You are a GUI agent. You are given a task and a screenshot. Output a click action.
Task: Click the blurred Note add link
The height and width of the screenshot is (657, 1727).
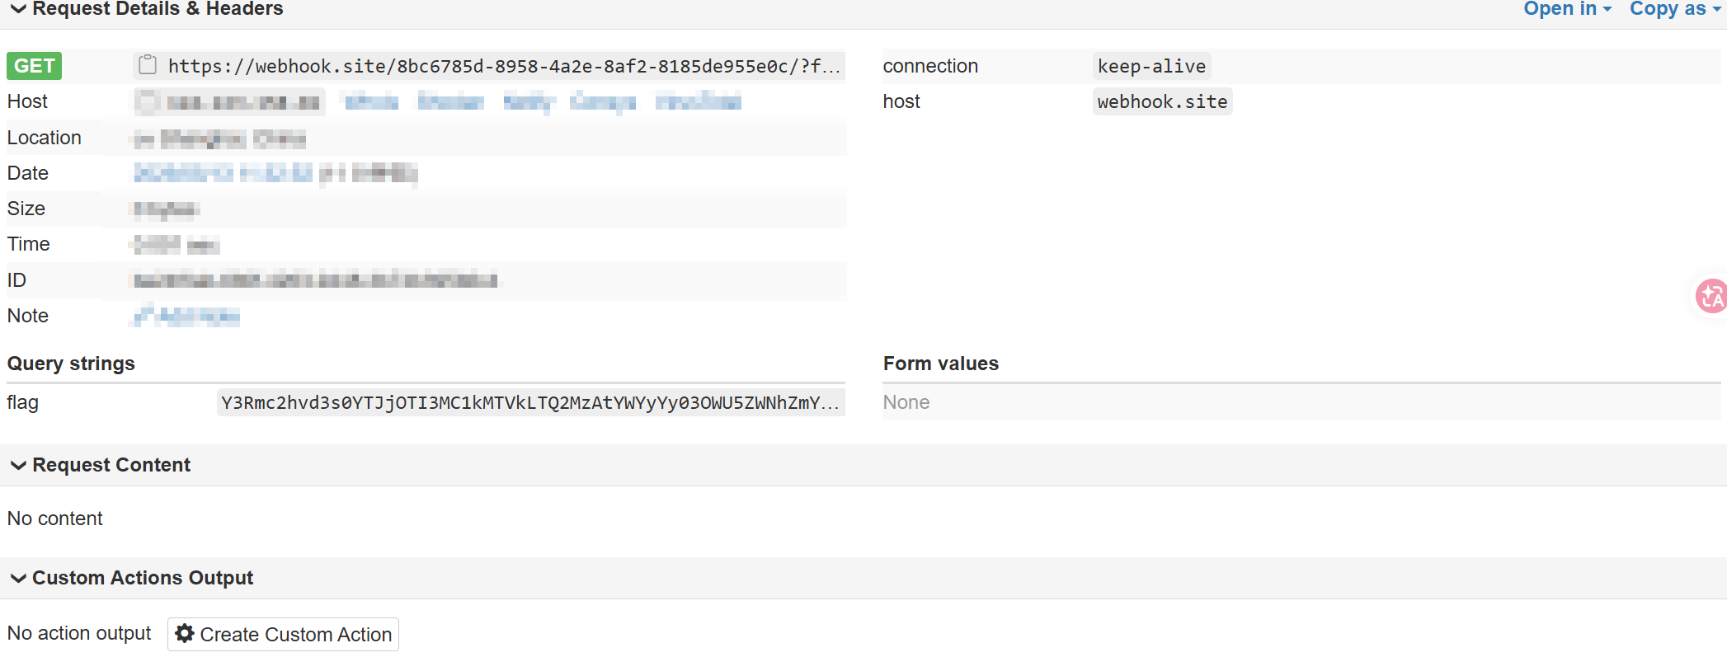(x=187, y=316)
